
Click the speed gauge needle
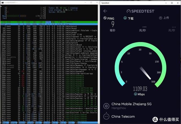click(145, 73)
